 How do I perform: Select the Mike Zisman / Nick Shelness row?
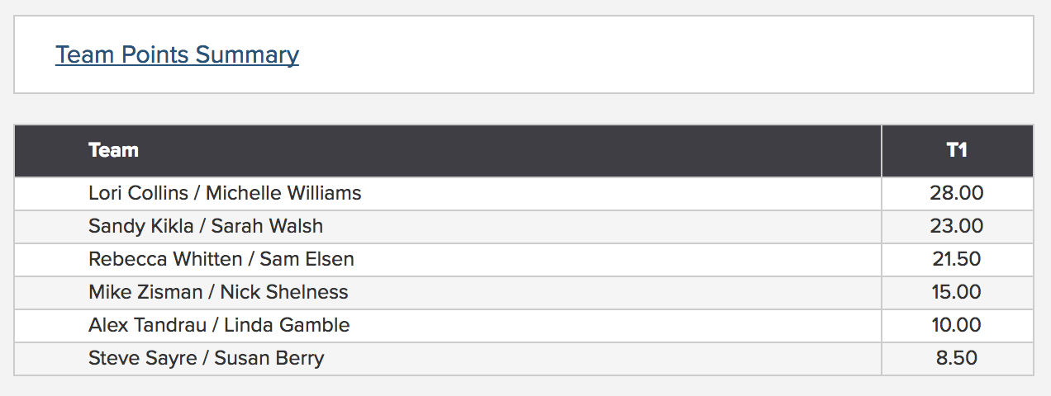coord(524,292)
